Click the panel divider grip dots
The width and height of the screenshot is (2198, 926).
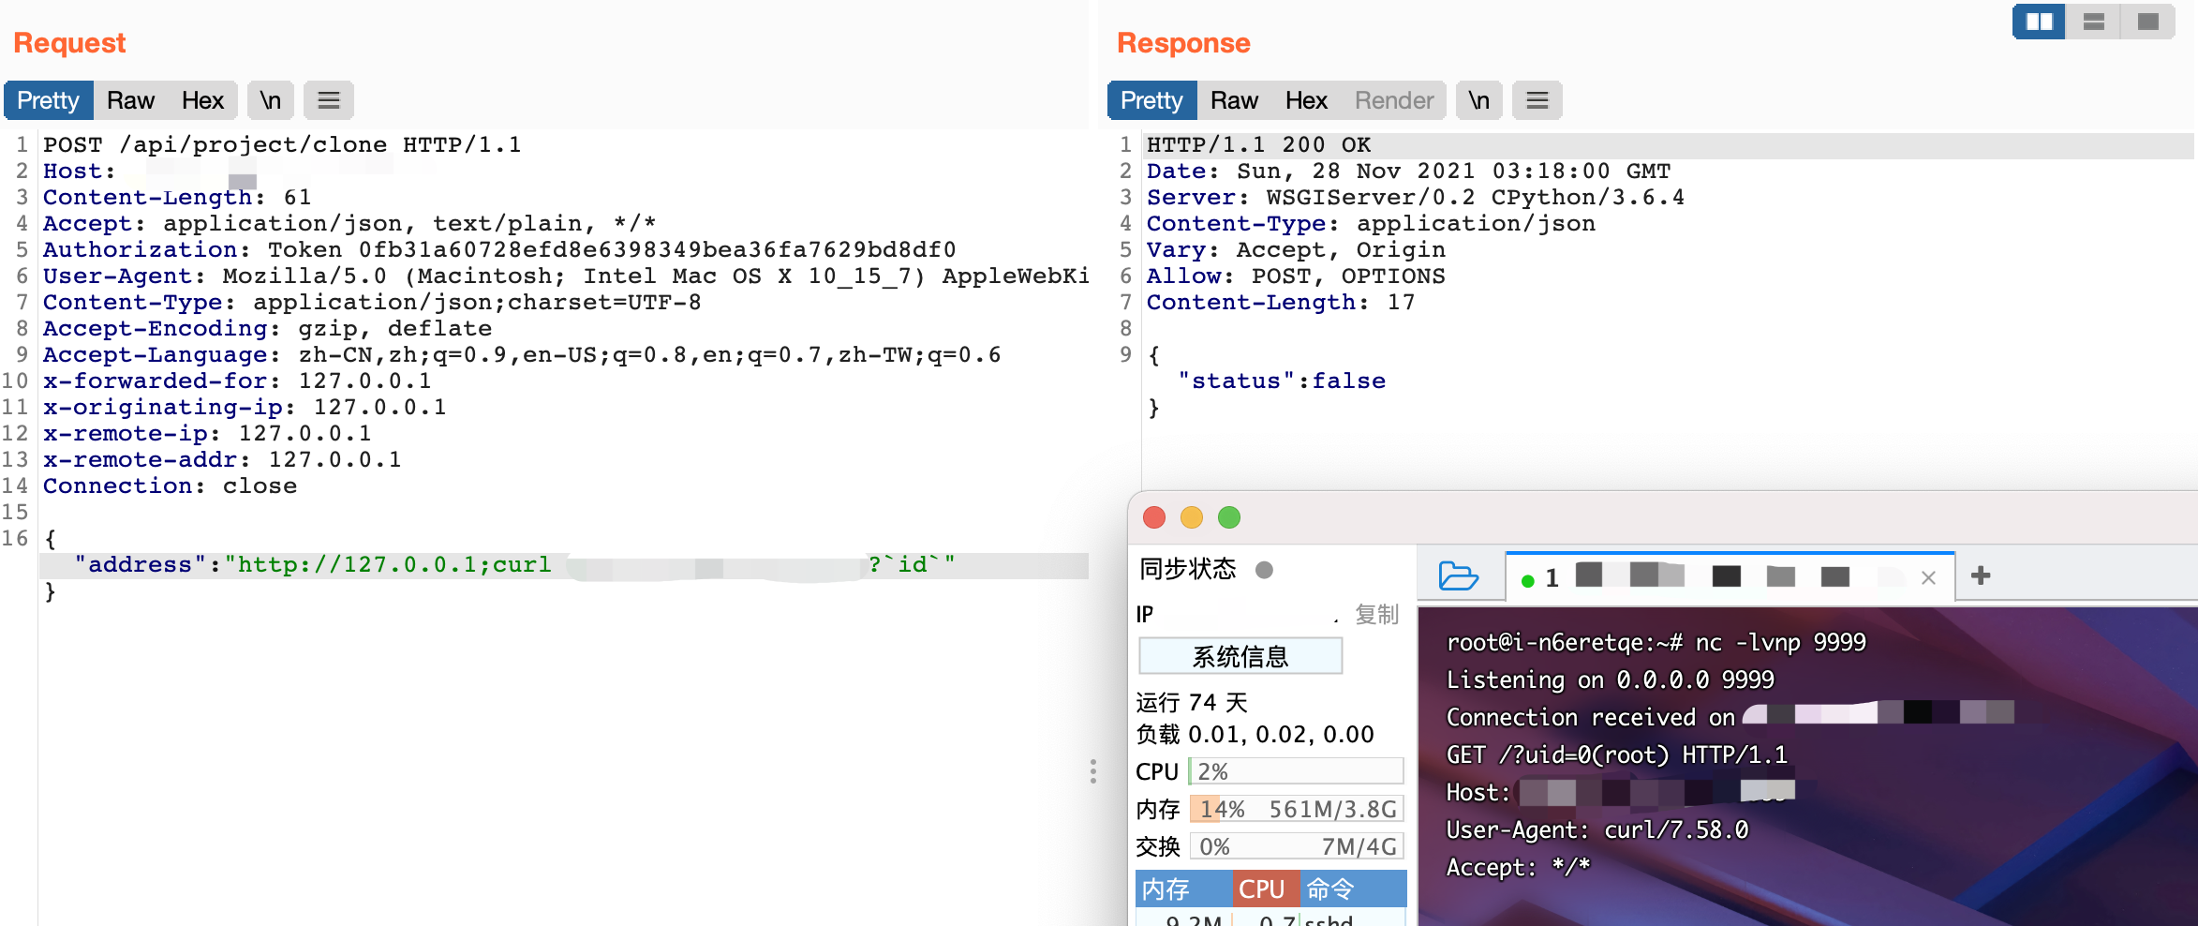(x=1093, y=772)
